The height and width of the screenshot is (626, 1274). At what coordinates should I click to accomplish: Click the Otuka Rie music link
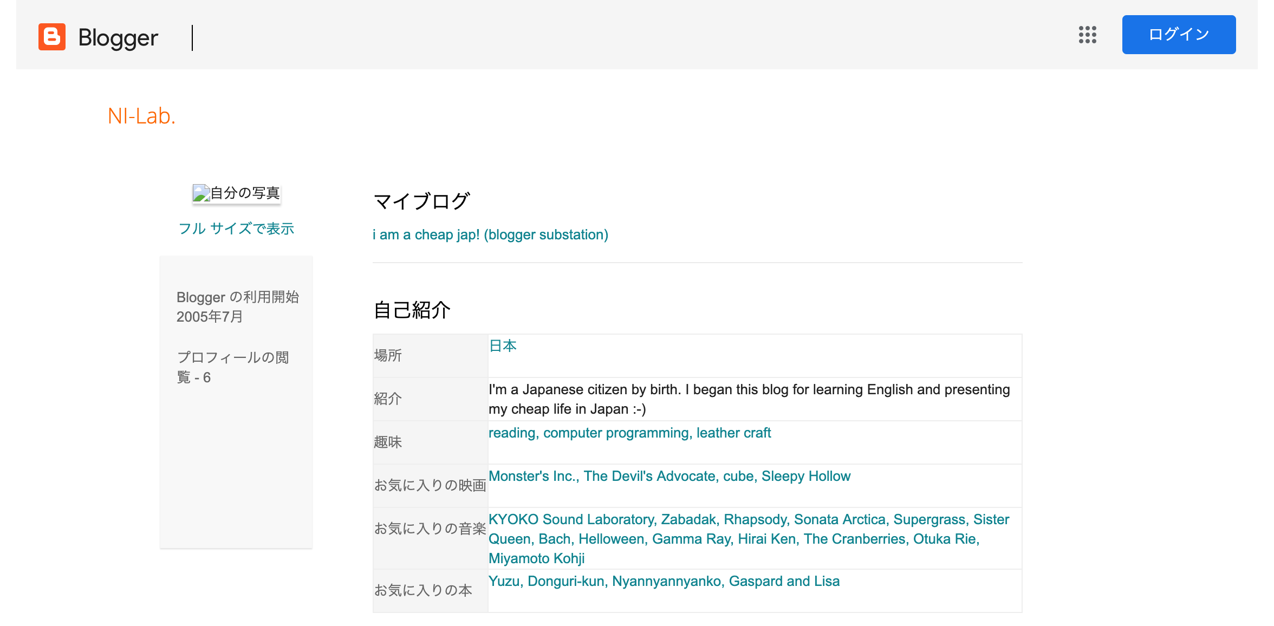[945, 539]
